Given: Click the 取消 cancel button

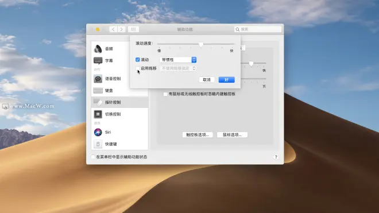Looking at the screenshot, I should click(207, 80).
